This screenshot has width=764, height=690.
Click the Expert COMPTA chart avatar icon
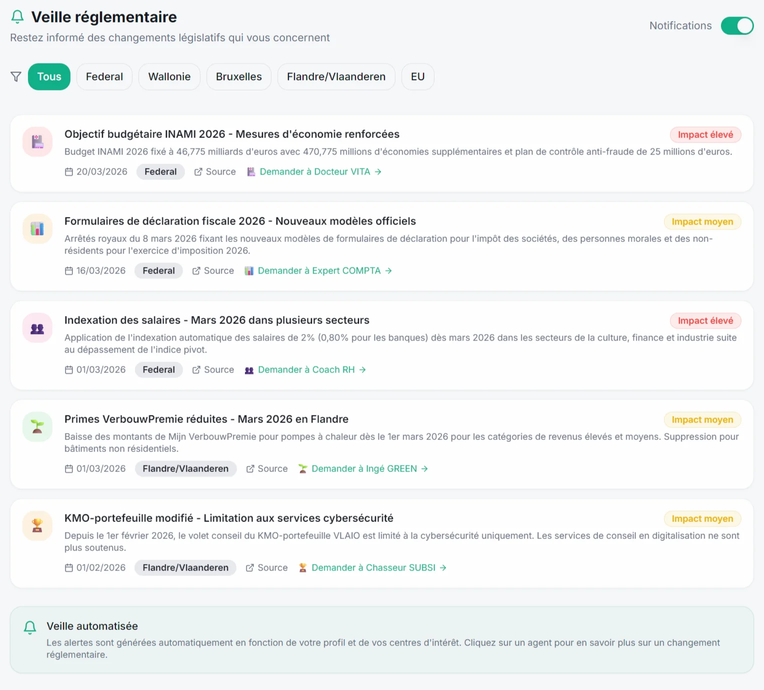click(x=37, y=228)
